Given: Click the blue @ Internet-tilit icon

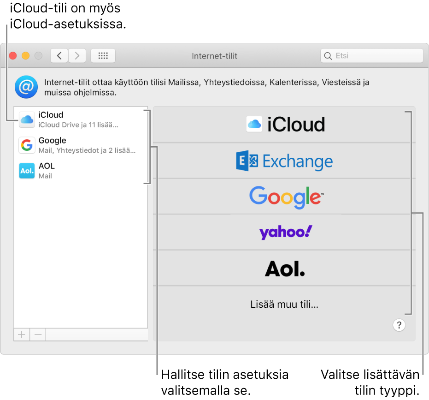Looking at the screenshot, I should pyautogui.click(x=26, y=87).
